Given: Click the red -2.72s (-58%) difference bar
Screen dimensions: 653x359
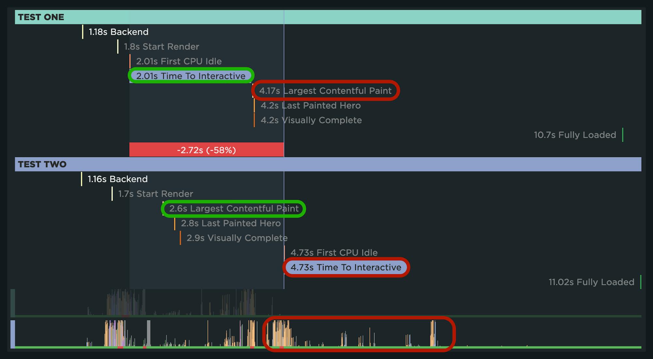Looking at the screenshot, I should coord(206,150).
